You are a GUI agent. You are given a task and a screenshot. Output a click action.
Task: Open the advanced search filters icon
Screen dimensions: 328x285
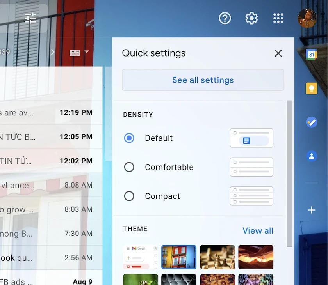click(30, 18)
